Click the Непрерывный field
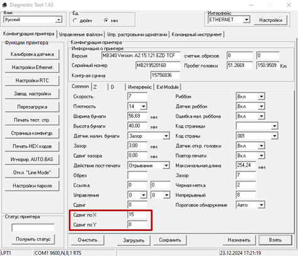The width and height of the screenshot is (298, 256). click(246, 195)
